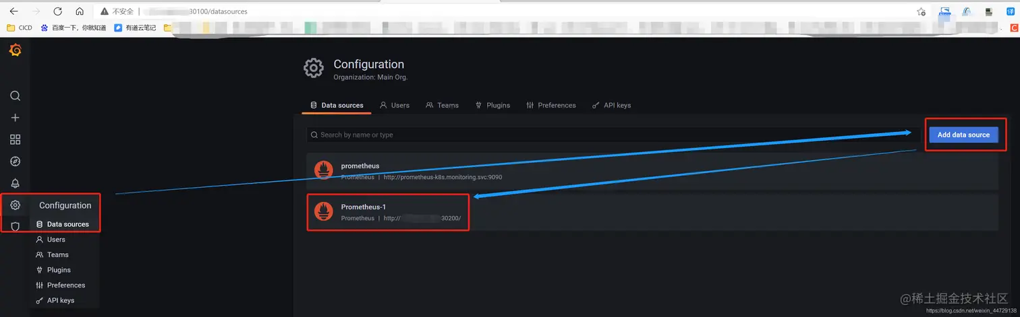Click the Prometheus-1 data source flame logo

click(x=324, y=213)
